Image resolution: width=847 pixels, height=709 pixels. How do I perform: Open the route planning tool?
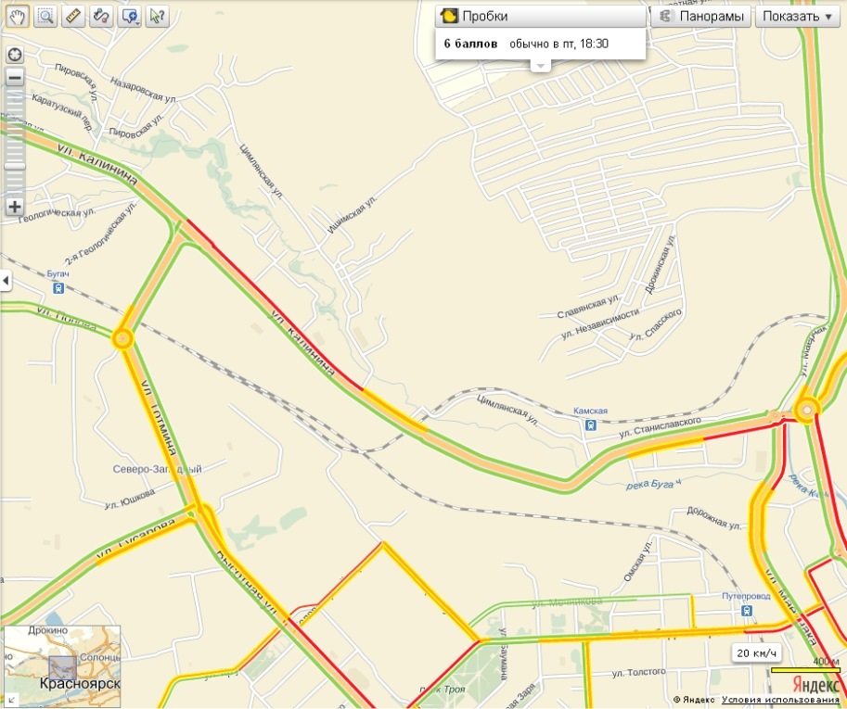[101, 16]
